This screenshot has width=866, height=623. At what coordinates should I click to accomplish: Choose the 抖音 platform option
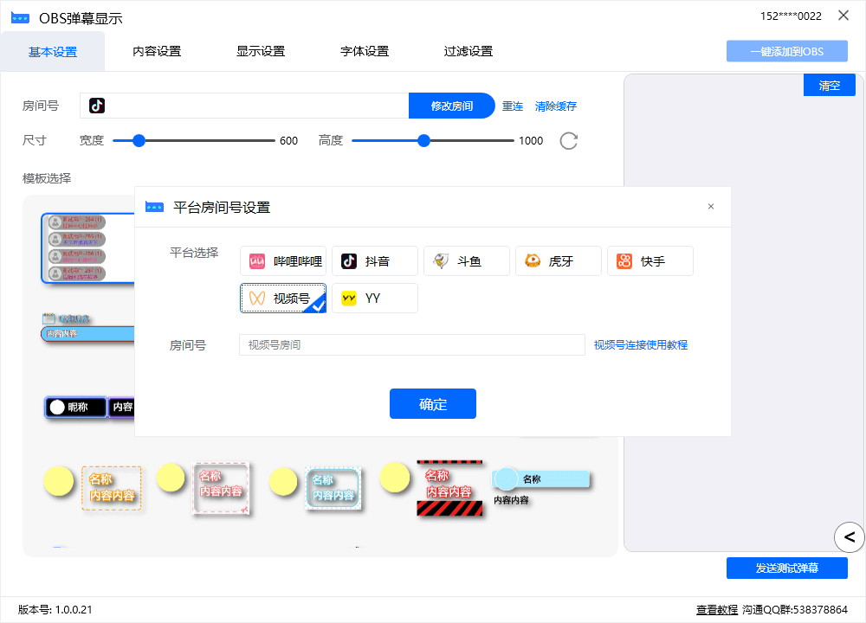point(374,261)
